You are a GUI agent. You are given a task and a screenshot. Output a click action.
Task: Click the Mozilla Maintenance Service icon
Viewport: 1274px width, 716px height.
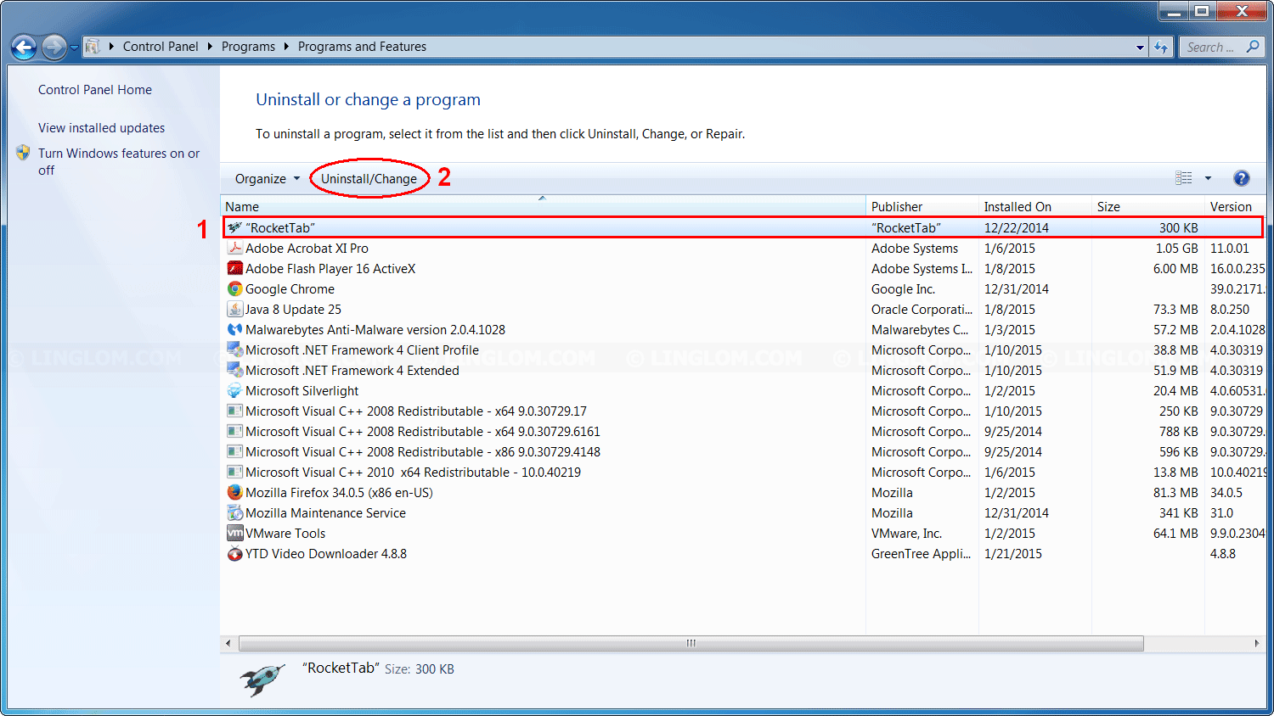tap(235, 512)
